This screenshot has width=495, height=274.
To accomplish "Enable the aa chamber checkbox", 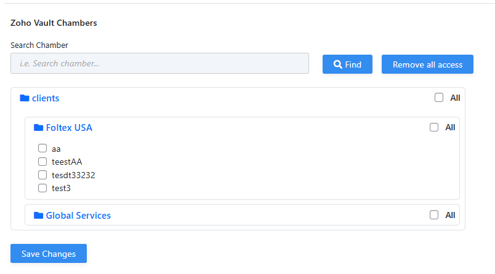I will 42,148.
